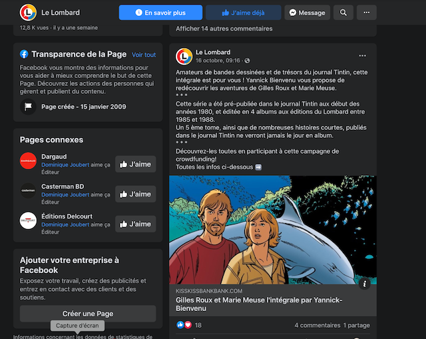Screen dimensions: 426x339
Task: Toggle the J'aime déjà page like button
Action: pos(243,13)
